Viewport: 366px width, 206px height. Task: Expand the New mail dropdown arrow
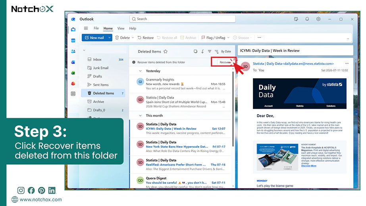tap(109, 38)
